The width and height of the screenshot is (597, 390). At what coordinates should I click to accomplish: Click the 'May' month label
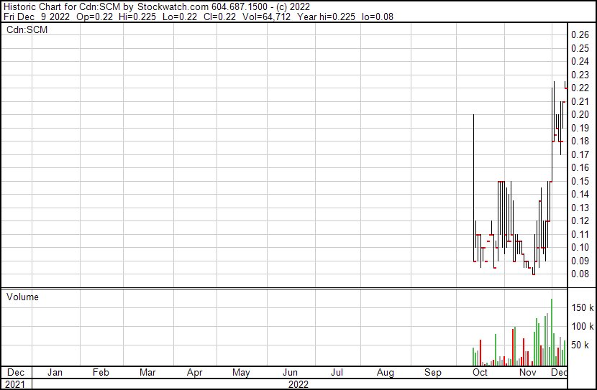pyautogui.click(x=241, y=373)
